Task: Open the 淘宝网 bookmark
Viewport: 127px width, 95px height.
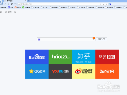Action: (18, 7)
